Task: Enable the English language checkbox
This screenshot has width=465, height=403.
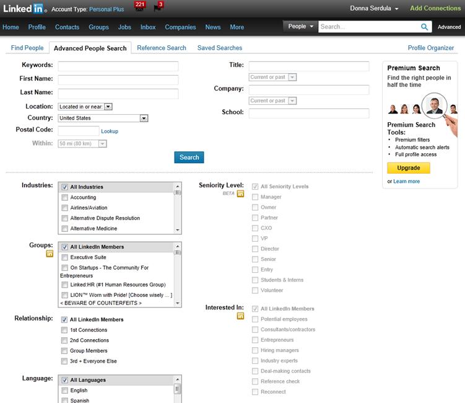Action: click(x=65, y=391)
